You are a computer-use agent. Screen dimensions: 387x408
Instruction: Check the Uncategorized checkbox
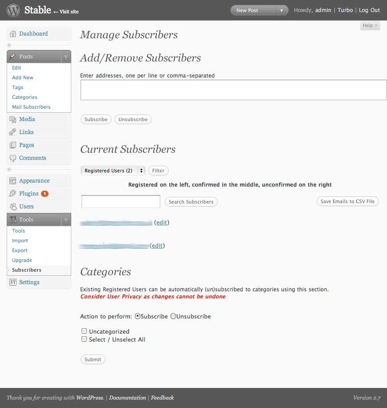(x=84, y=331)
